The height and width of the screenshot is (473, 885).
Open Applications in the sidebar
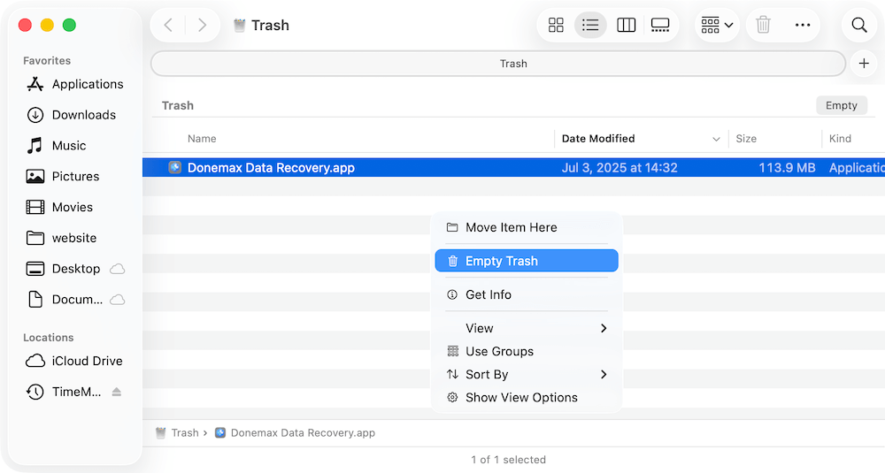pyautogui.click(x=87, y=84)
